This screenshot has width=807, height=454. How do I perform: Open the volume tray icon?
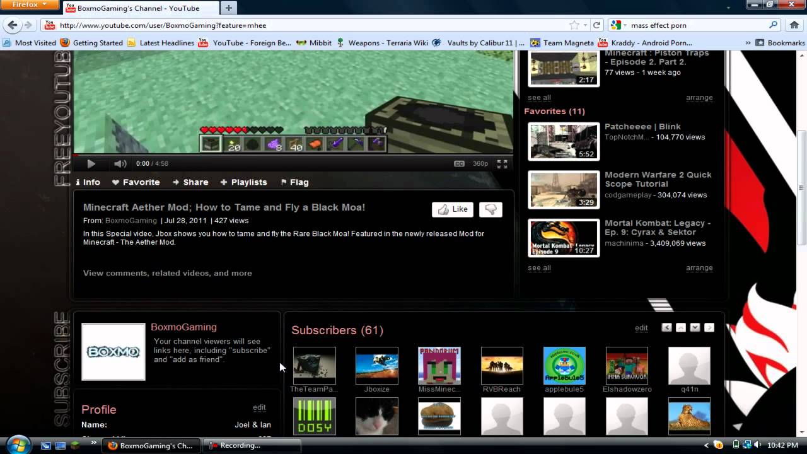coord(757,445)
